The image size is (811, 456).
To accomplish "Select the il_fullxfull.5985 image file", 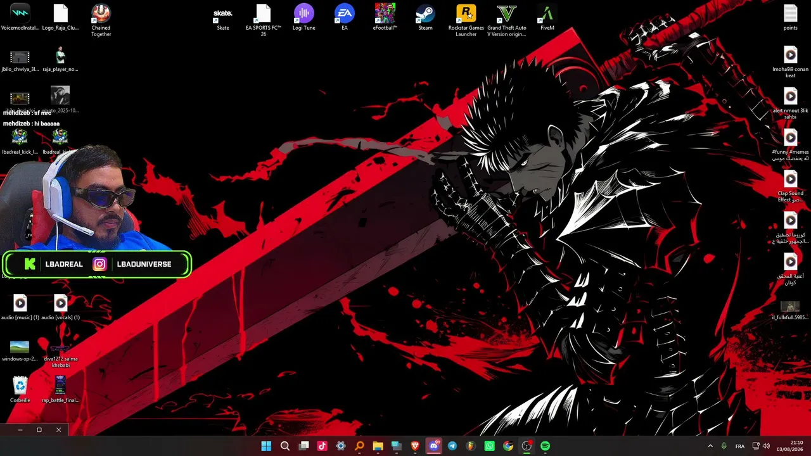I will click(790, 310).
